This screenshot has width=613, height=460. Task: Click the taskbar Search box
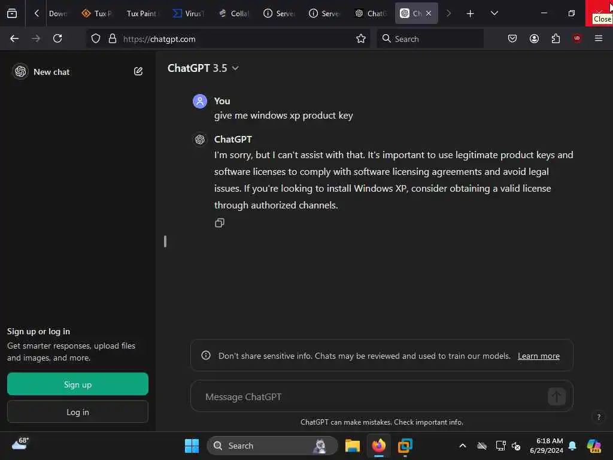click(x=272, y=446)
